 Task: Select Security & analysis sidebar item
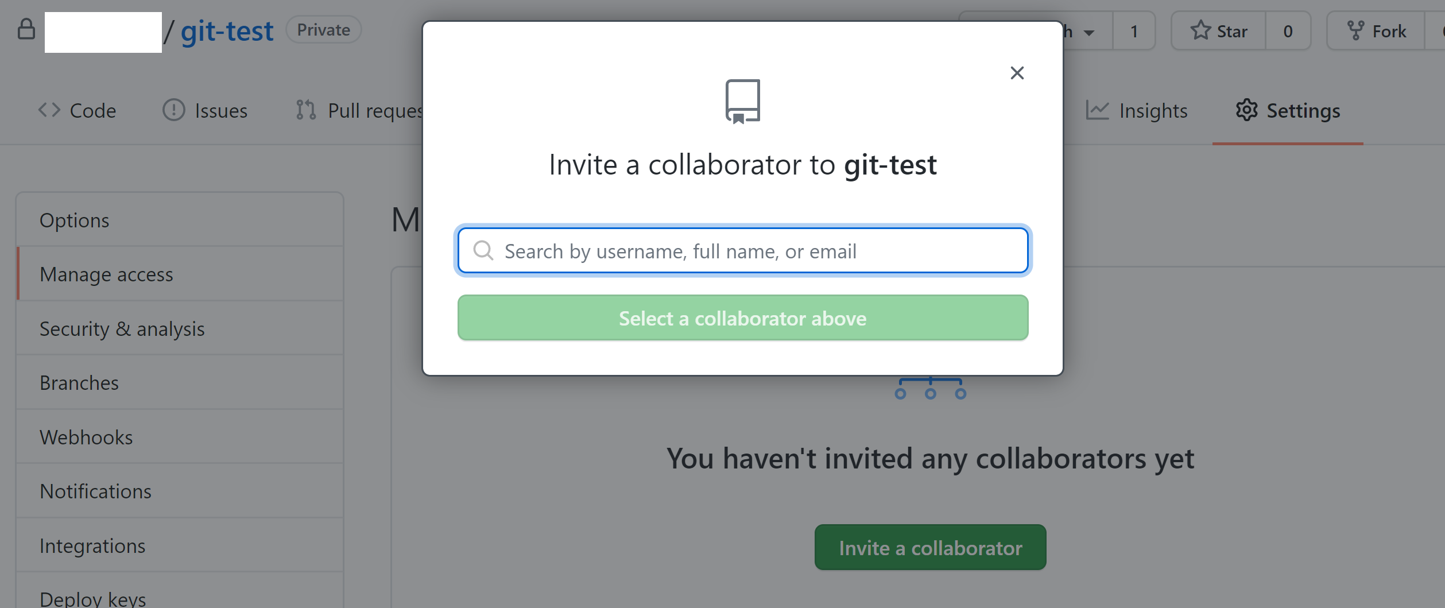(122, 329)
